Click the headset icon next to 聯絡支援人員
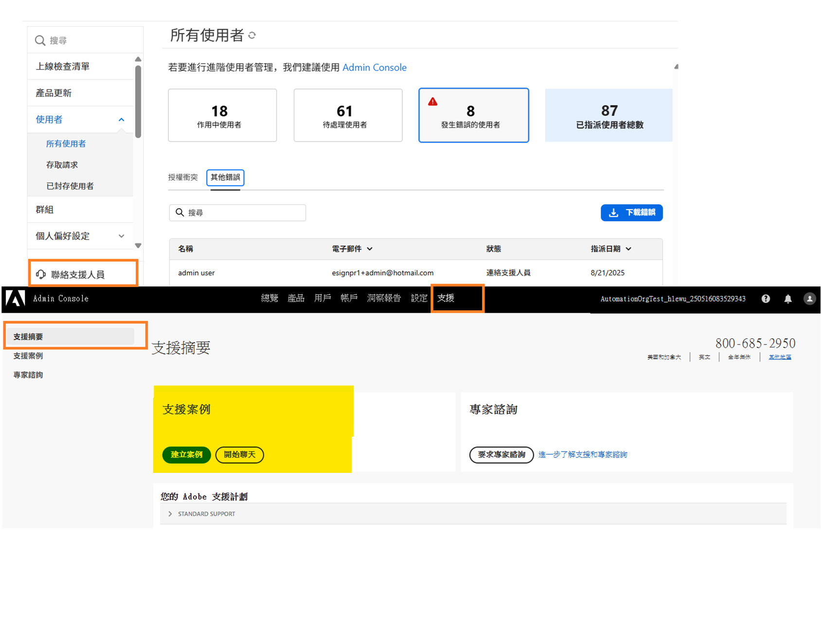 (x=41, y=274)
